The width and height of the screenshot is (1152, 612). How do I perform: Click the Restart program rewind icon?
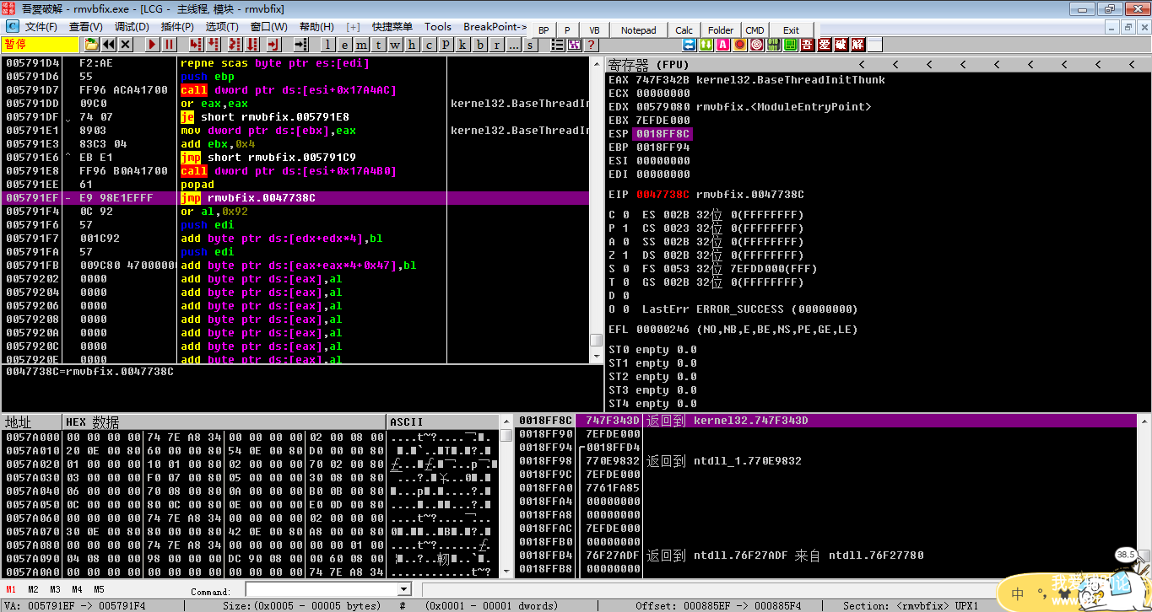(x=109, y=45)
